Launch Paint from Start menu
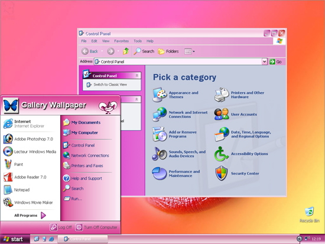 pyautogui.click(x=13, y=164)
